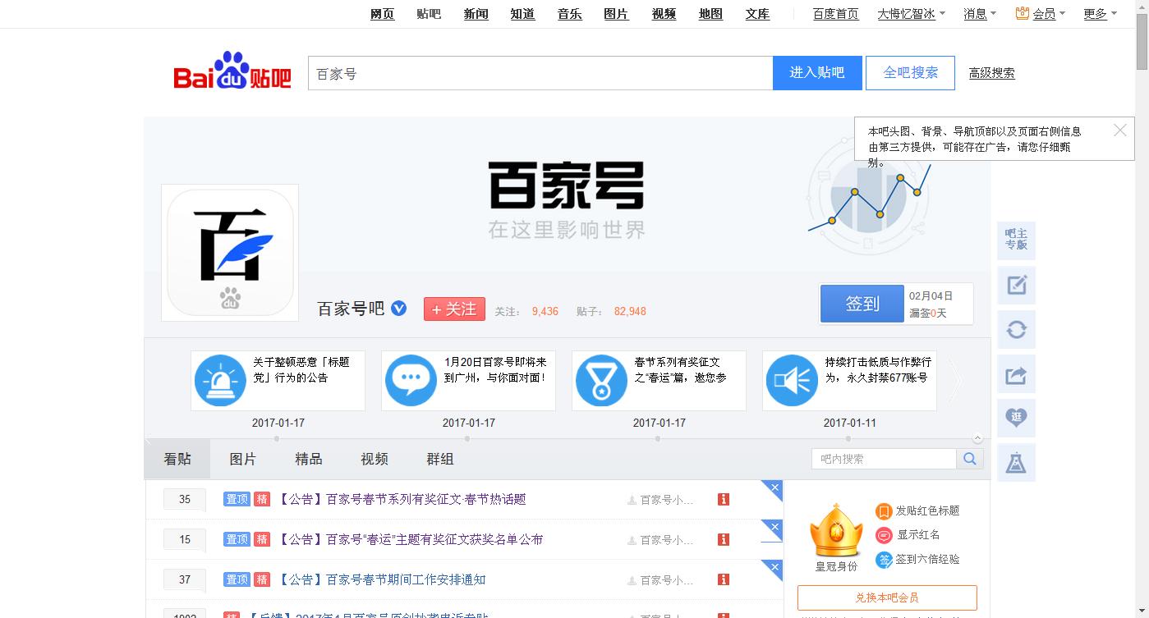Collapse the announcements strip with the up arrow
Viewport: 1149px width, 618px height.
point(977,437)
